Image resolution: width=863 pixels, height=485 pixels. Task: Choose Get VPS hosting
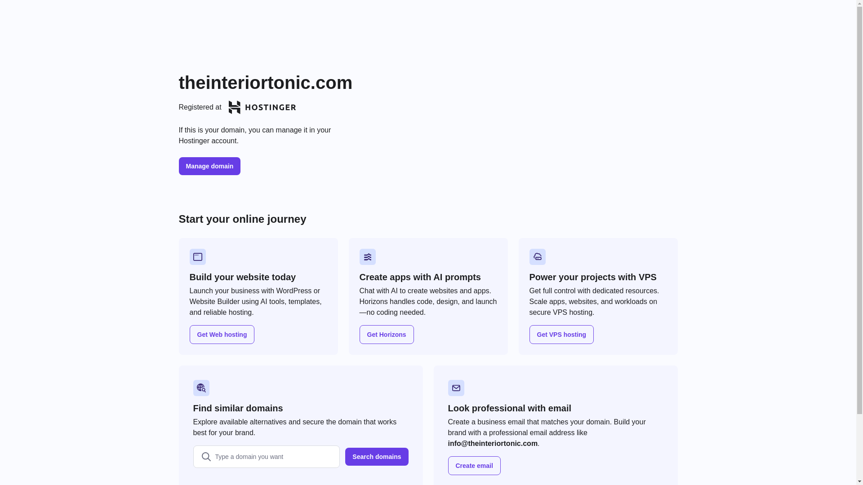(561, 335)
